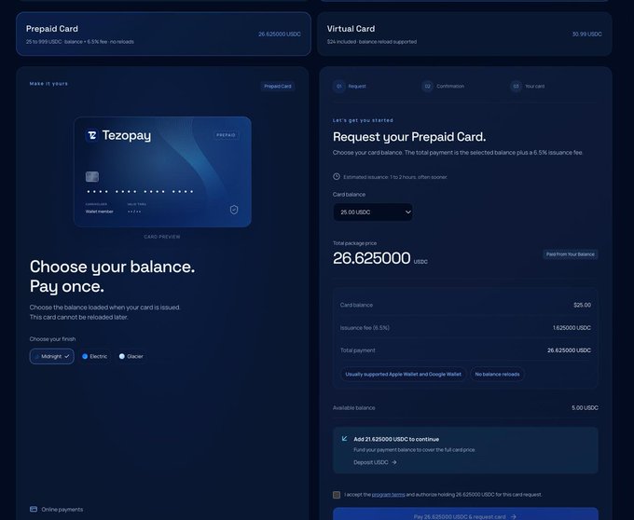Screen dimensions: 634x520
Task: Click the CARD PREVIEW caption
Action: pyautogui.click(x=162, y=237)
